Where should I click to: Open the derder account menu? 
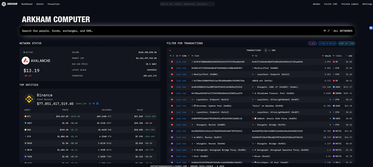click(317, 4)
